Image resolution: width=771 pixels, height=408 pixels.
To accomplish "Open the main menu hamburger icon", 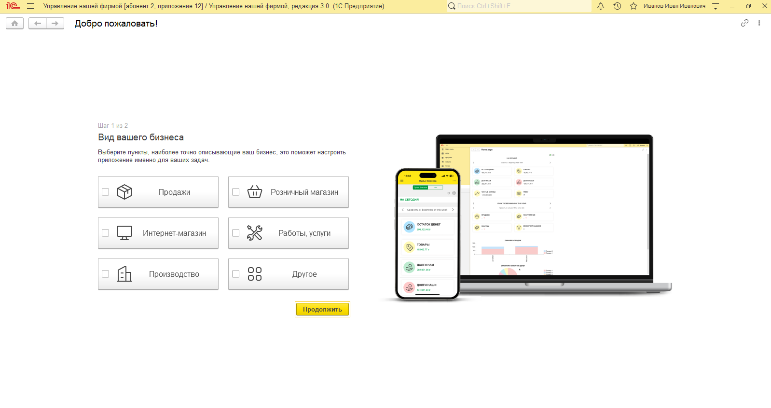I will [30, 6].
